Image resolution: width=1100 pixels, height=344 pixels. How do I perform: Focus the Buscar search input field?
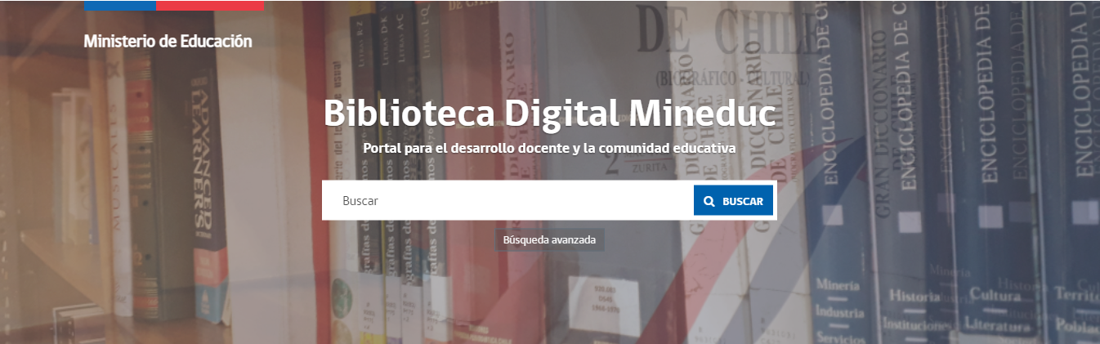508,200
